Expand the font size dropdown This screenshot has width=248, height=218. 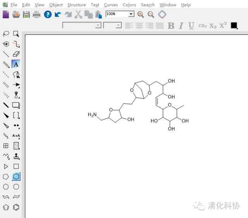[x=118, y=25]
